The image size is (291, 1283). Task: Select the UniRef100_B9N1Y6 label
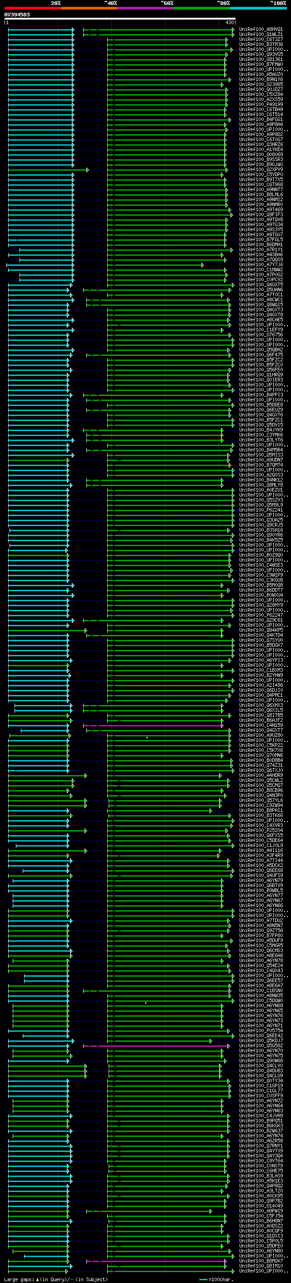261,79
